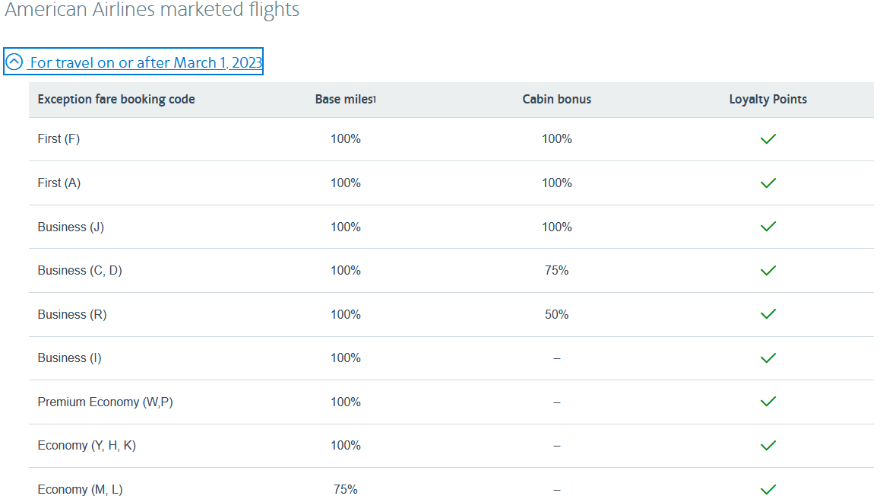
Task: Click the 'American Airlines marketed flights' heading
Action: click(x=152, y=11)
